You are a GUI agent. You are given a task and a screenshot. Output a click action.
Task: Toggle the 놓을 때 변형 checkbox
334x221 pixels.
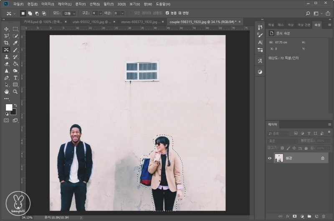pos(167,13)
